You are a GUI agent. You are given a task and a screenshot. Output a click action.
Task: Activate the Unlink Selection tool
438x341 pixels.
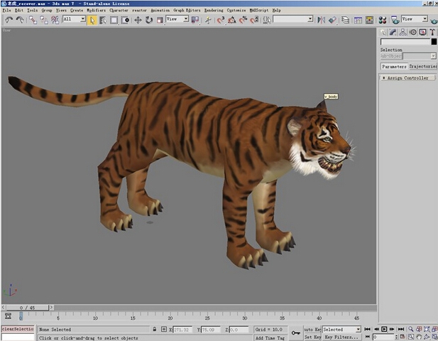pos(44,20)
